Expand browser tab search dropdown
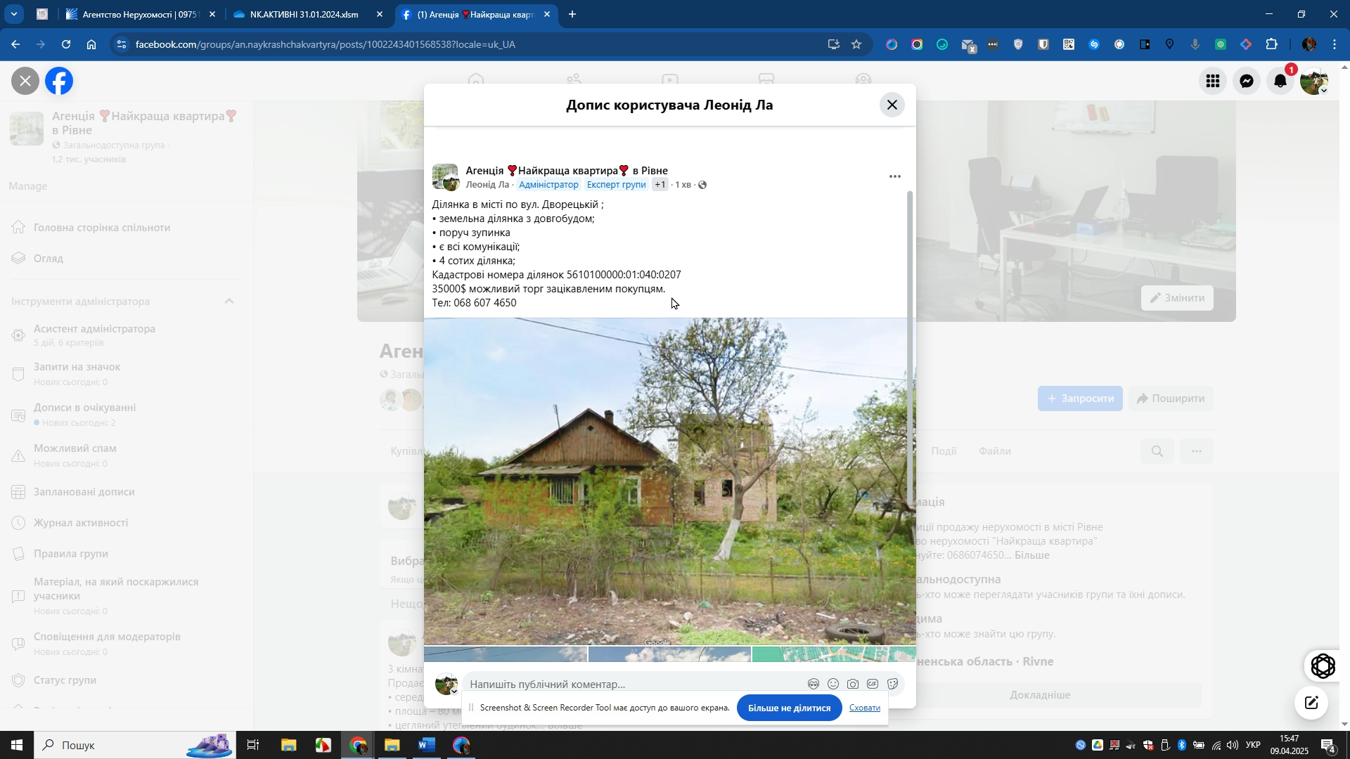 point(14,14)
